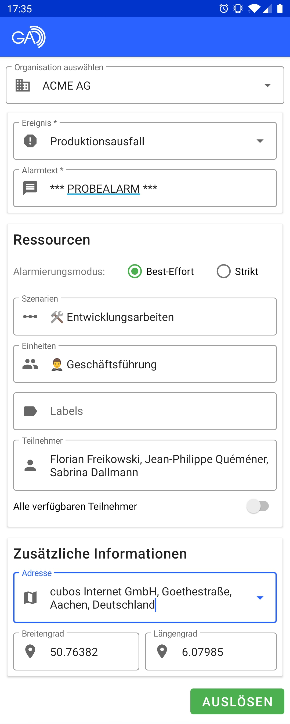Select Strikt alarm mode

tap(223, 271)
